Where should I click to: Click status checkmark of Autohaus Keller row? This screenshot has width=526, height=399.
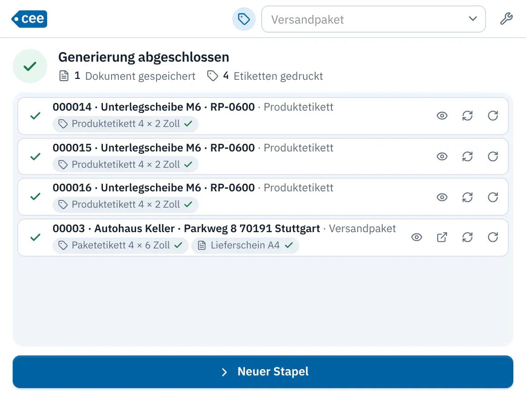point(35,238)
